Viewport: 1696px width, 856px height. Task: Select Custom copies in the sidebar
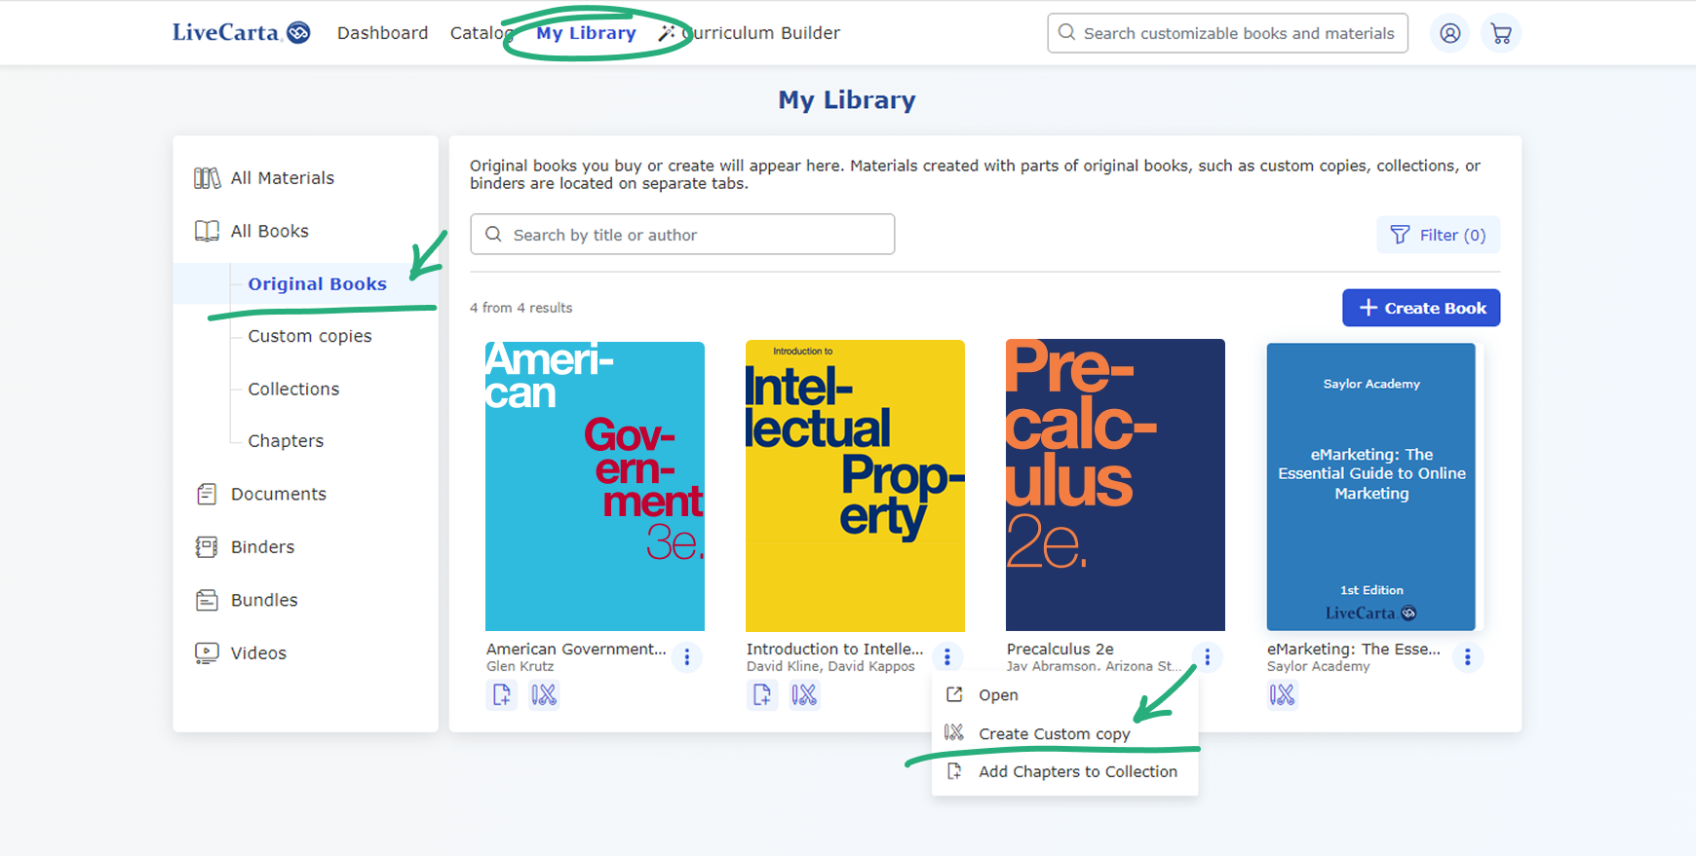point(310,336)
